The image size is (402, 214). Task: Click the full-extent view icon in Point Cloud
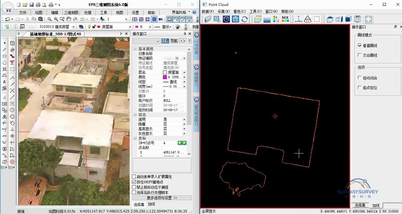click(x=368, y=19)
